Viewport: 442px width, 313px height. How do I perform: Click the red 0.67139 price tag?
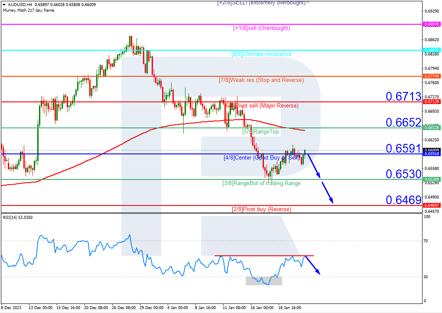pos(432,102)
